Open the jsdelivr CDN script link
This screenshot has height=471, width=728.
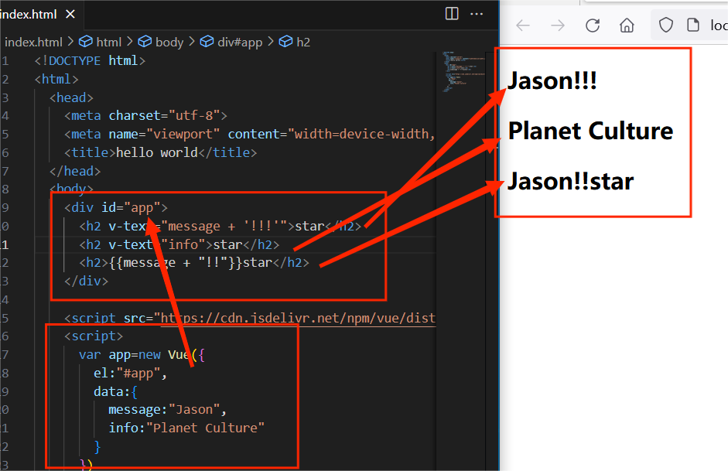click(298, 318)
